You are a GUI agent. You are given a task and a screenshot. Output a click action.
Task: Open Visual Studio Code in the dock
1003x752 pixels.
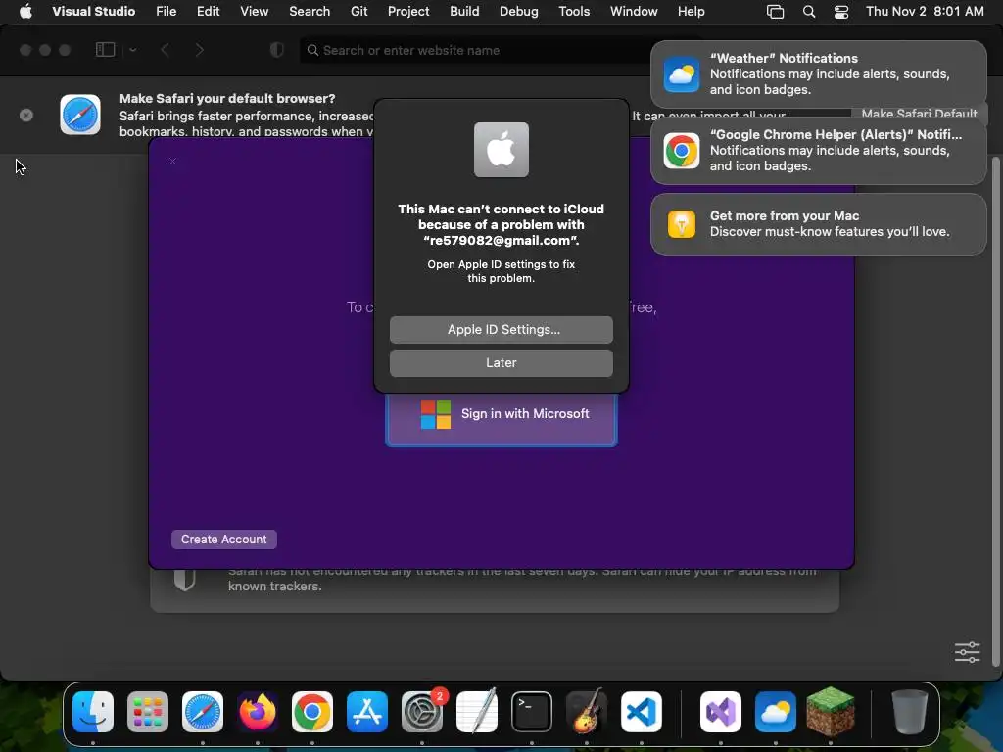tap(641, 711)
